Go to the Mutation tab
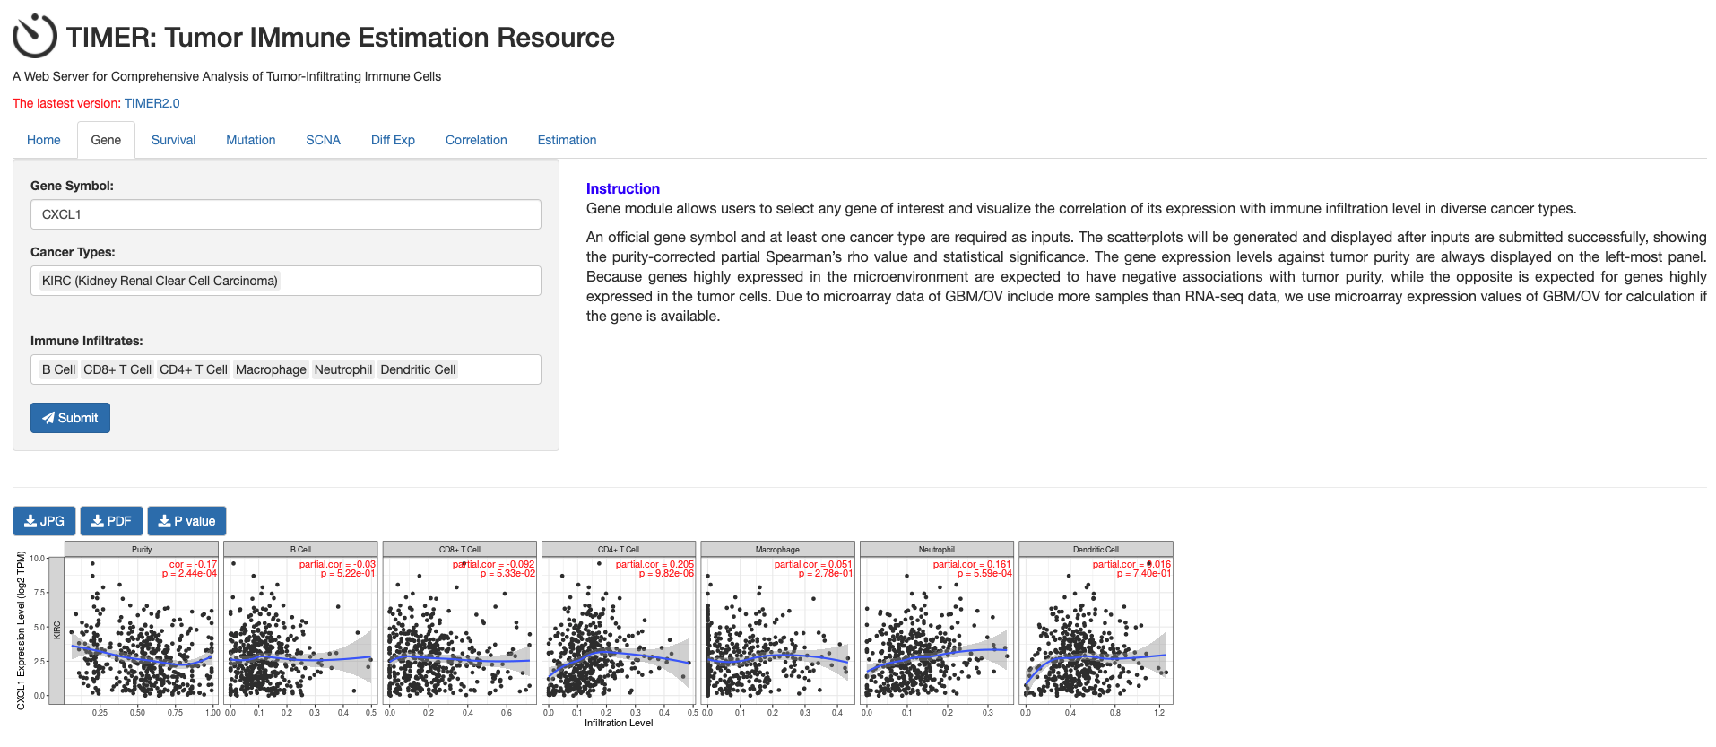Viewport: 1716px width, 747px height. (x=251, y=140)
